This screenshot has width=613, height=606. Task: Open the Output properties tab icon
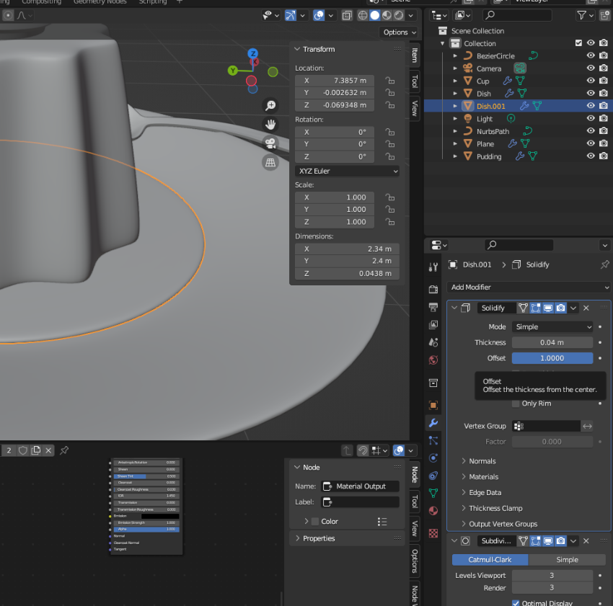(x=433, y=307)
